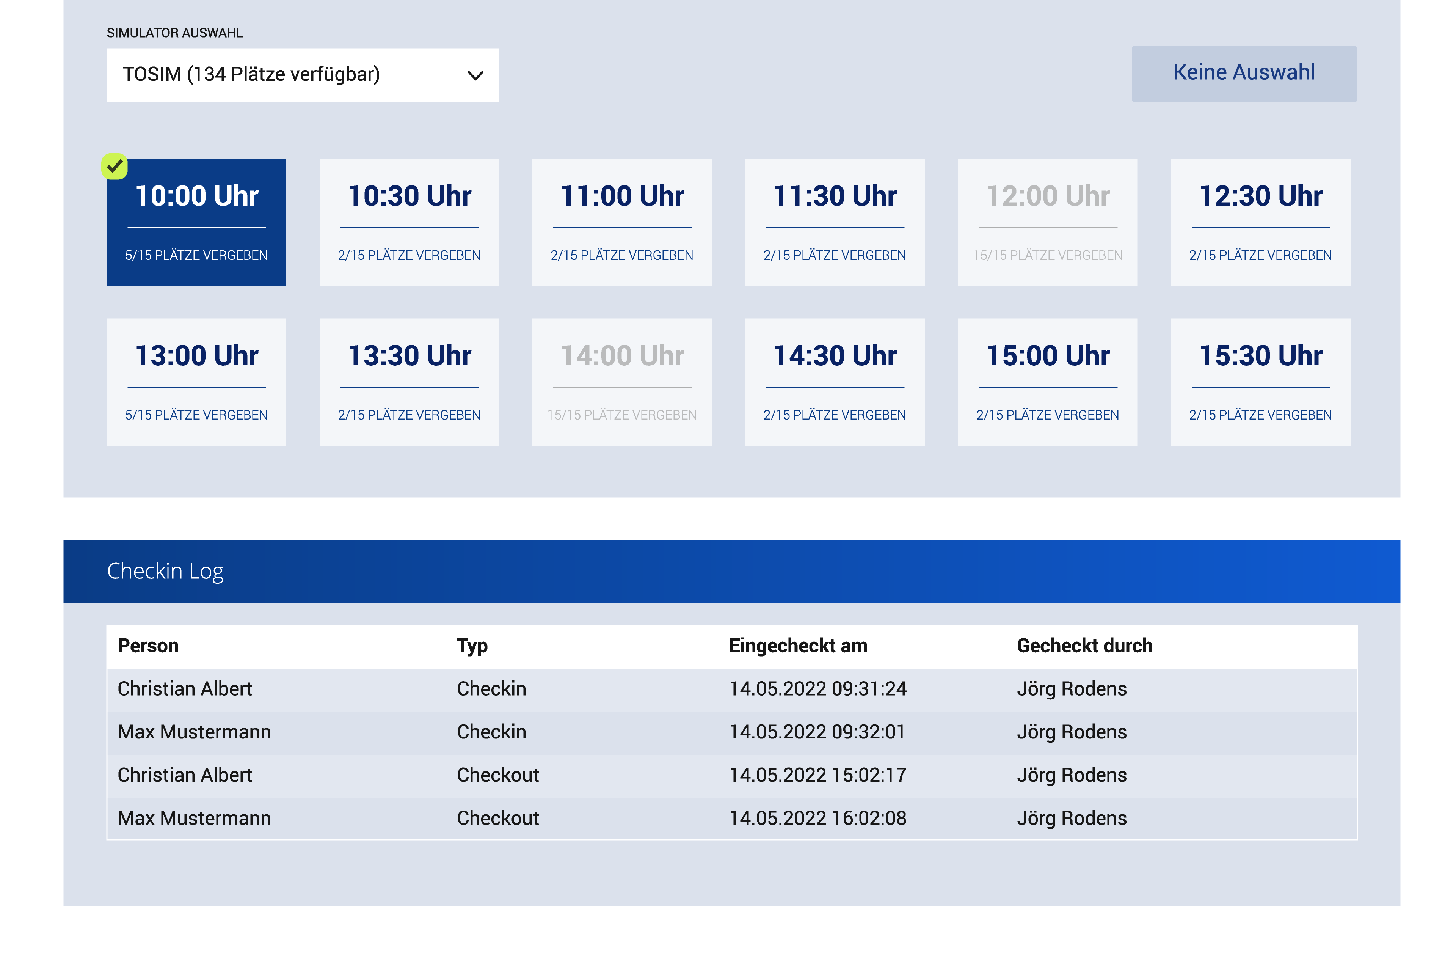The height and width of the screenshot is (971, 1456).
Task: Select the 15:30 Uhr time slot
Action: (1260, 382)
